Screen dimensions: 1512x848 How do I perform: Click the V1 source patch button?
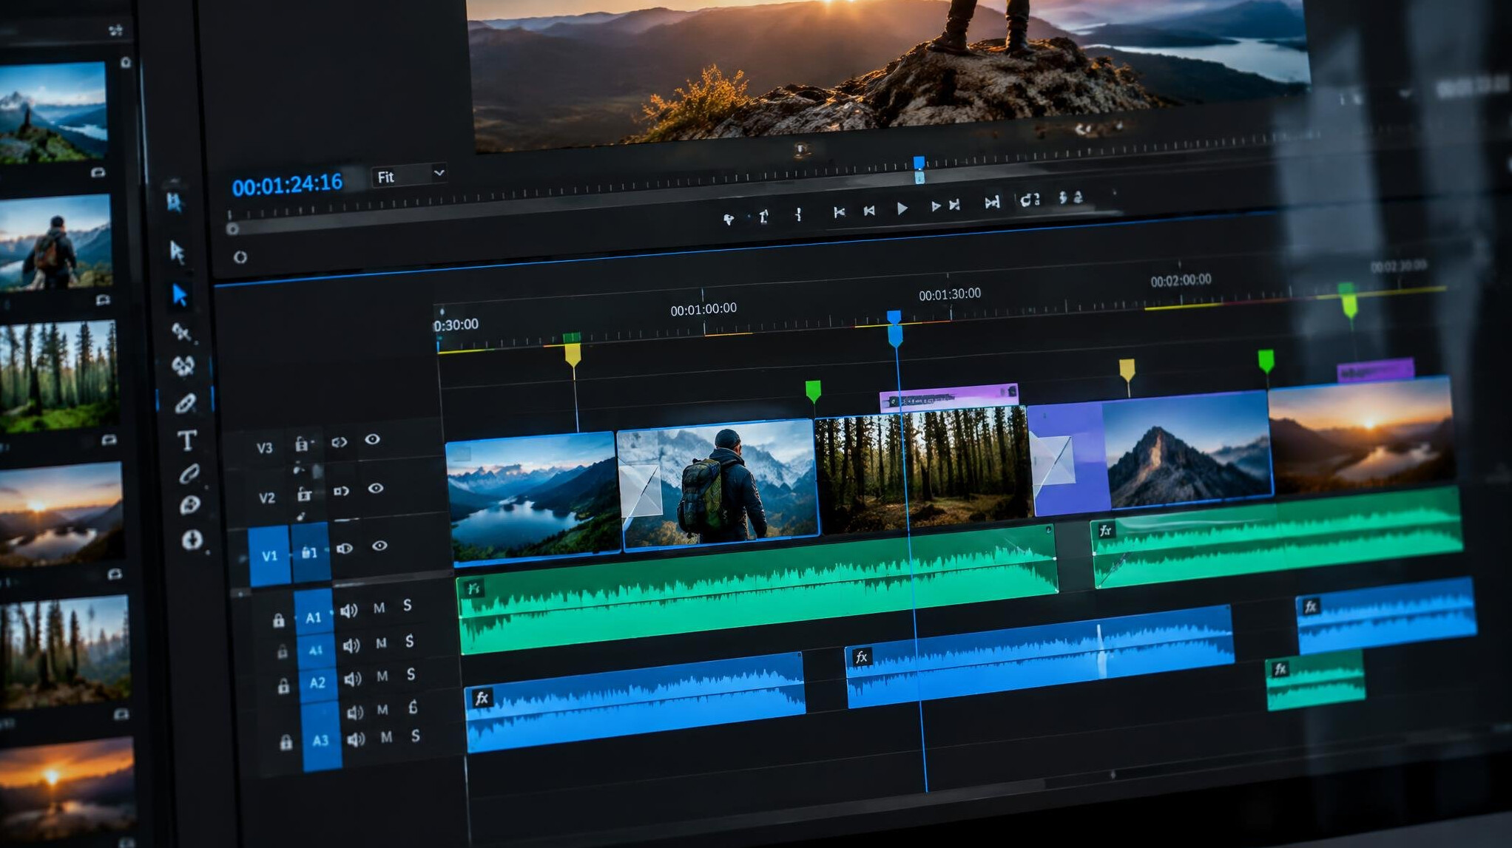[269, 556]
